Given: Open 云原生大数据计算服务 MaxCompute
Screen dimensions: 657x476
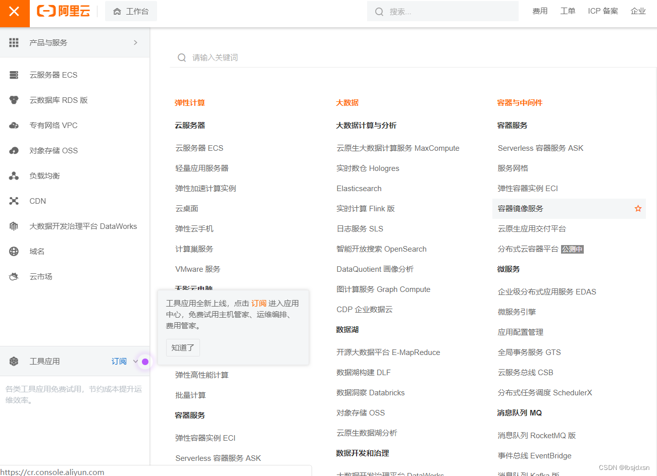Looking at the screenshot, I should 398,148.
